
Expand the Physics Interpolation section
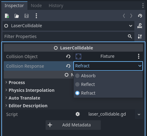coord(30,90)
